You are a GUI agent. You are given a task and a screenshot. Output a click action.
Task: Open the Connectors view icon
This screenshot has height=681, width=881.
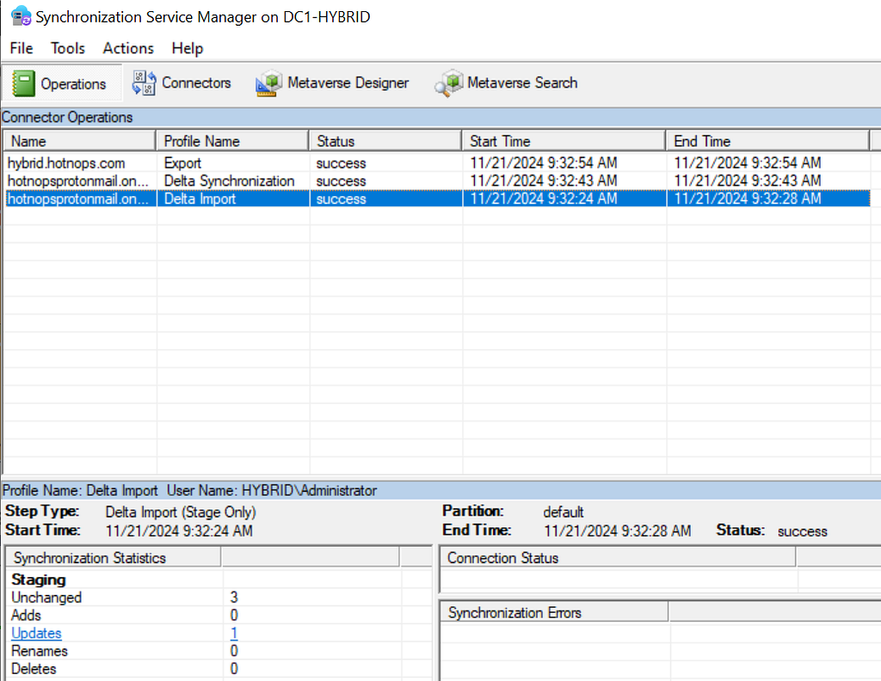tap(144, 83)
